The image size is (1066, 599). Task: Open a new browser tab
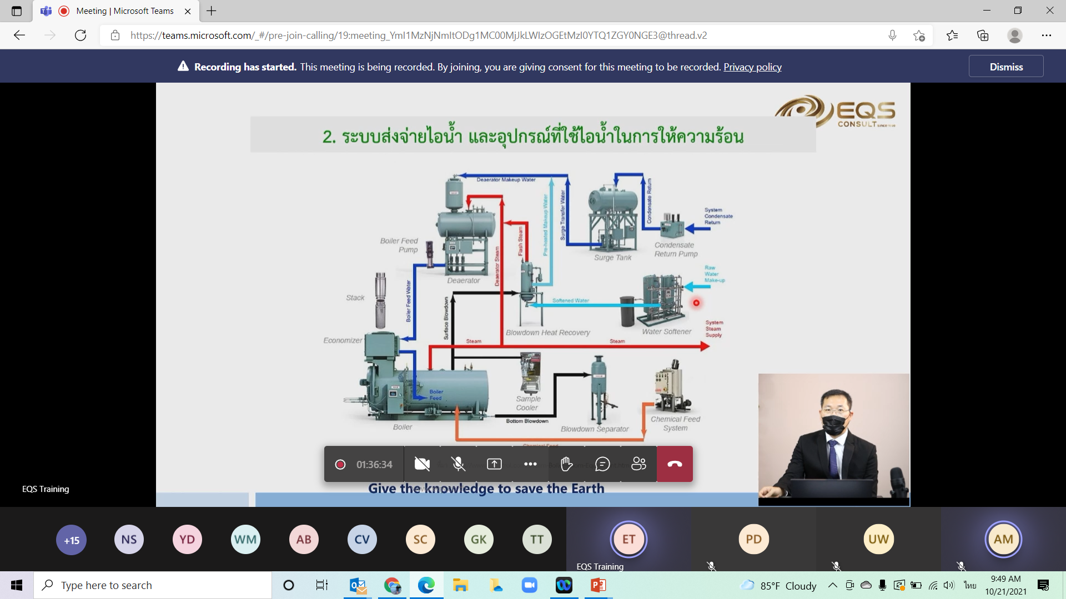[212, 11]
